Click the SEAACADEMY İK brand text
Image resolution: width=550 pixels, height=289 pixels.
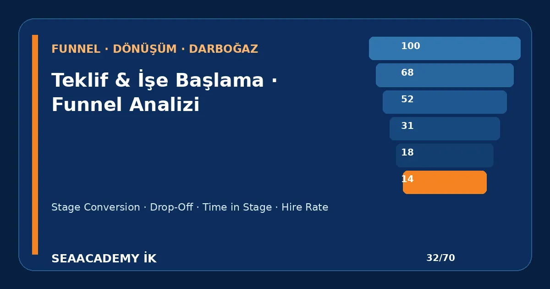click(104, 259)
